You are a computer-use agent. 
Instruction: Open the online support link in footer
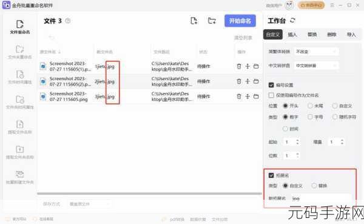44,219
